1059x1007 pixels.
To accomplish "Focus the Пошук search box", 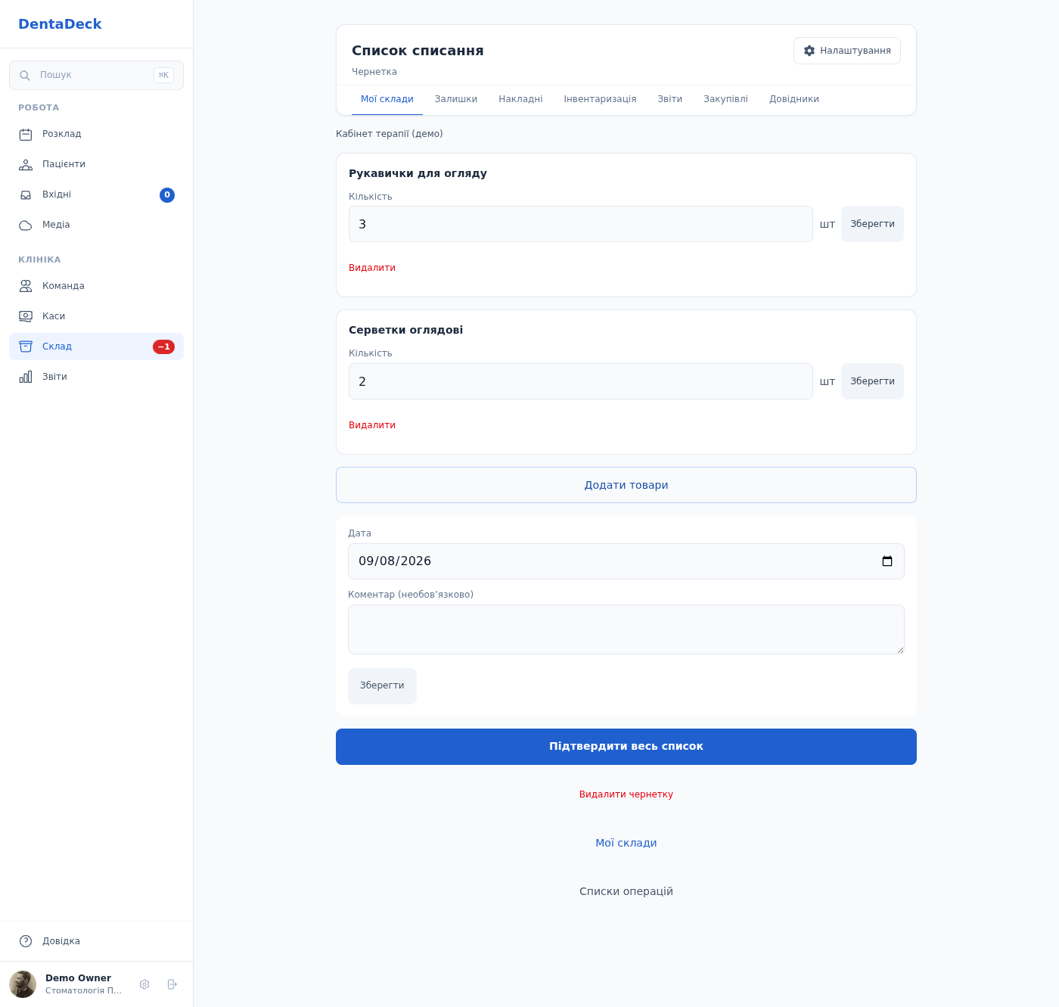I will (x=96, y=76).
